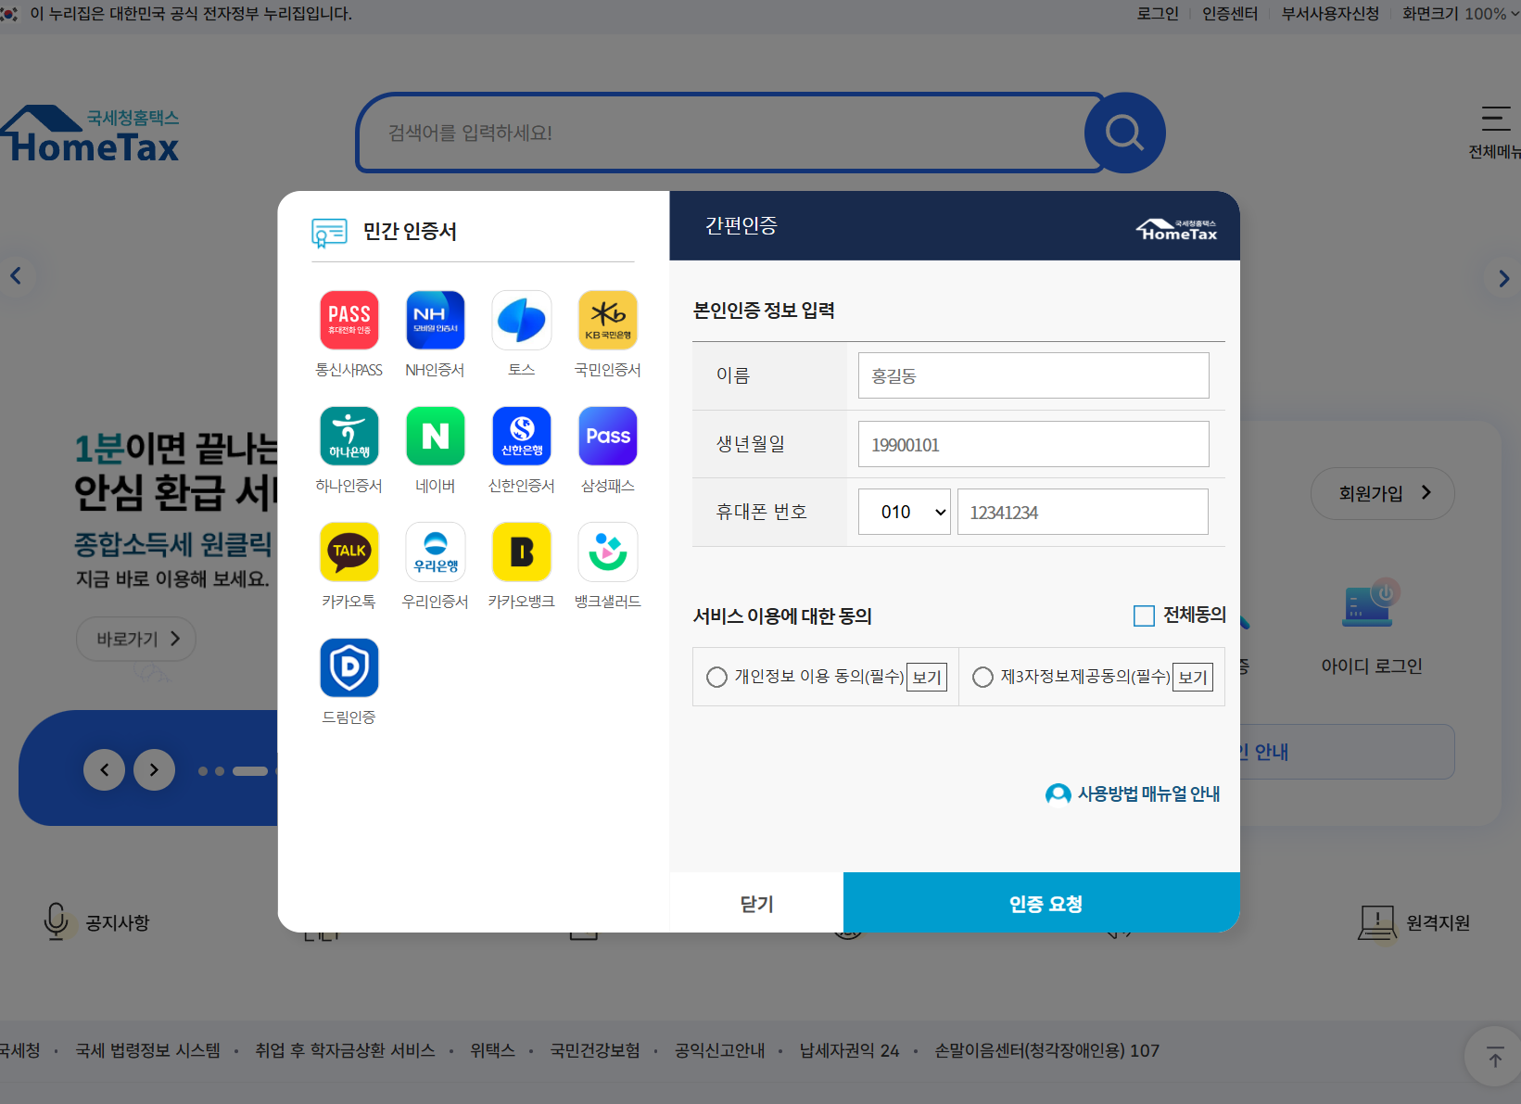Open 취업 후 학자금상환 서비스 link
The height and width of the screenshot is (1104, 1521).
tap(345, 1050)
